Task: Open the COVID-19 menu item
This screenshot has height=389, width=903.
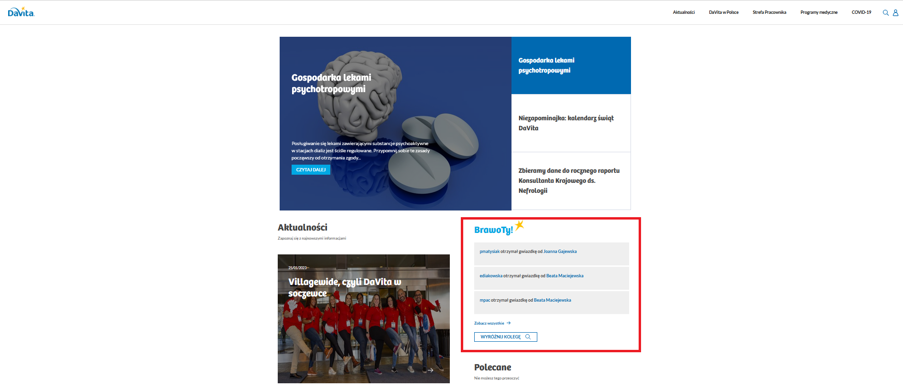Action: pos(861,12)
